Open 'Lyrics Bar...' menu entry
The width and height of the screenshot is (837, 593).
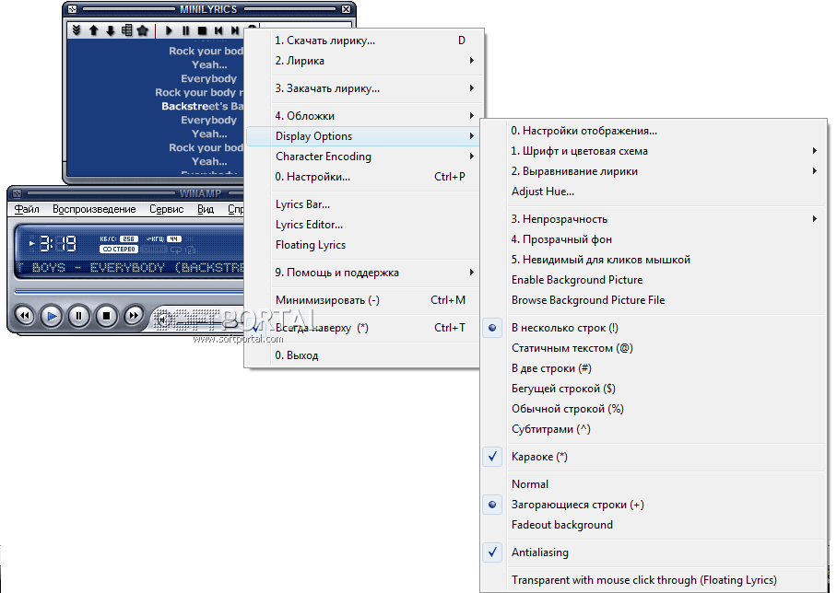[363, 204]
